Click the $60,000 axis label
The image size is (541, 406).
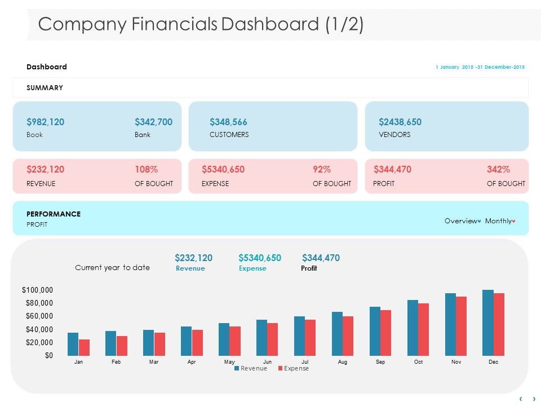pyautogui.click(x=39, y=316)
